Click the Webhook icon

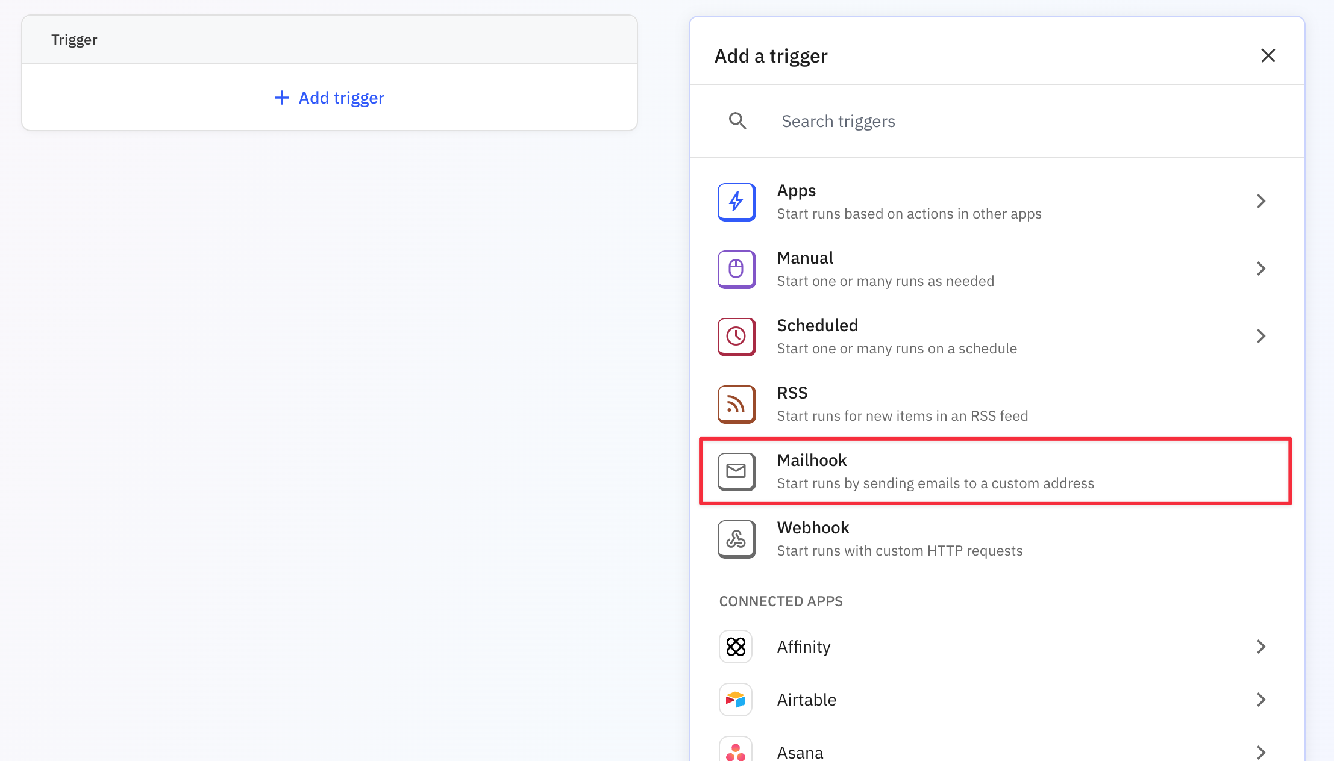tap(736, 539)
